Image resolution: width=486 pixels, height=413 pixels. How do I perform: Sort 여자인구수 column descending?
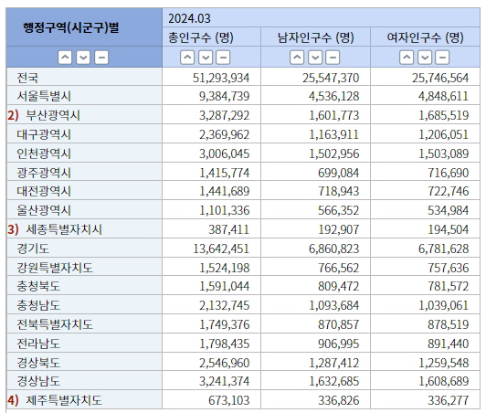(x=425, y=58)
